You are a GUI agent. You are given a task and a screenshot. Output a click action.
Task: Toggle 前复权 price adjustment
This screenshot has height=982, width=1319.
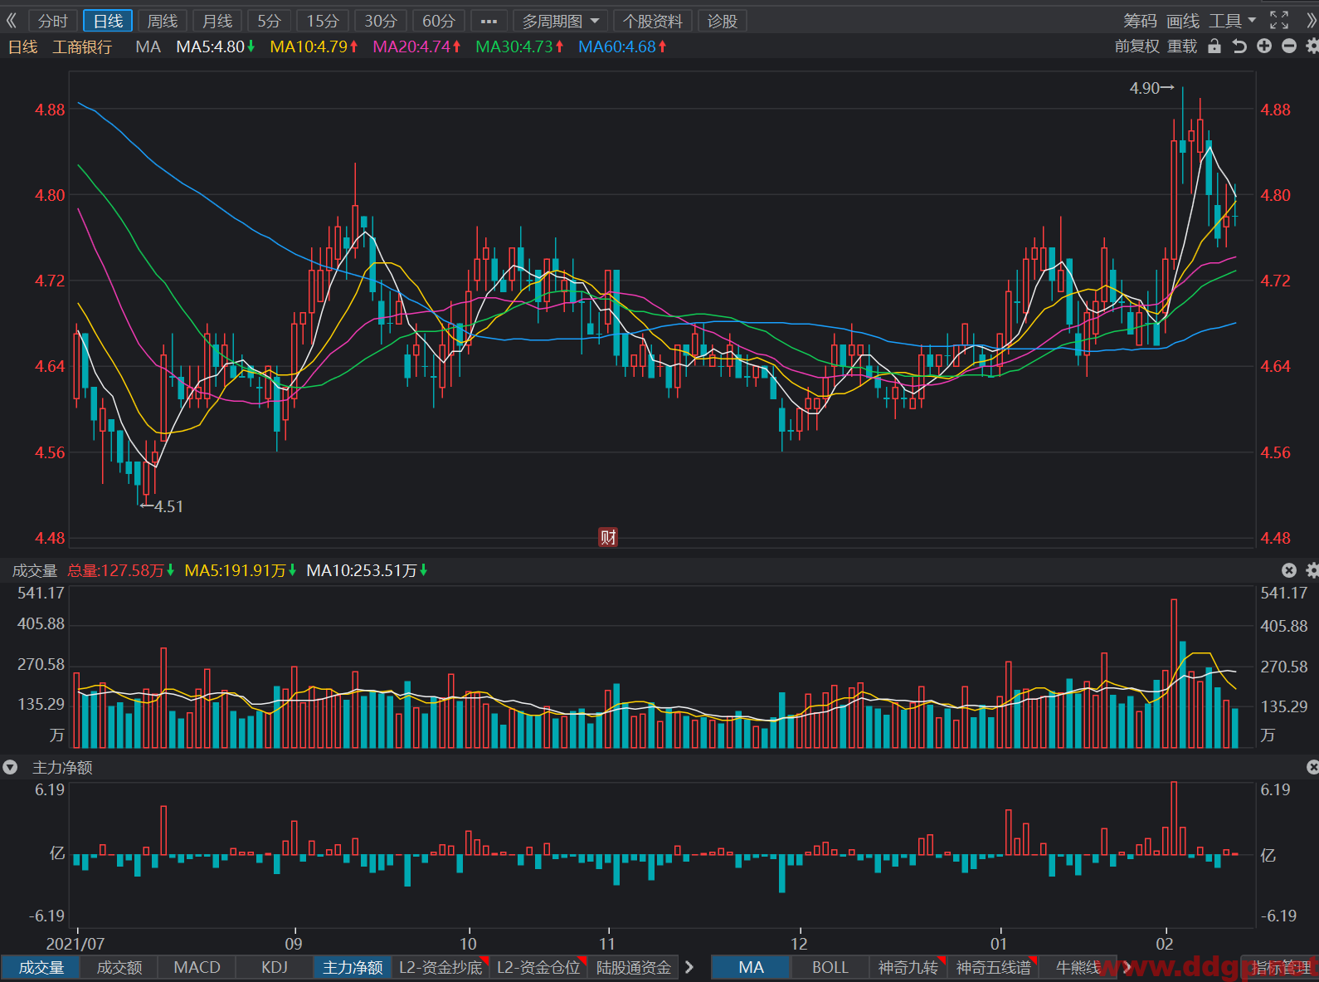[1136, 46]
